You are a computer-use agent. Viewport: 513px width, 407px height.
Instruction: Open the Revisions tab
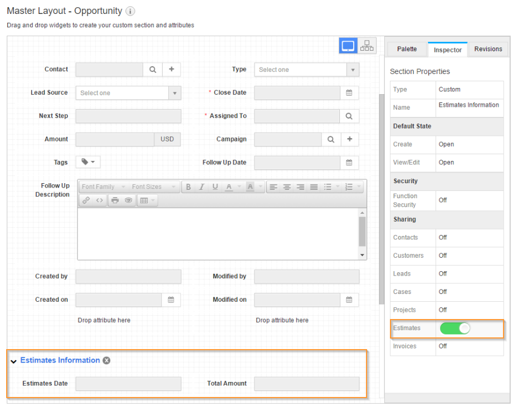(488, 49)
